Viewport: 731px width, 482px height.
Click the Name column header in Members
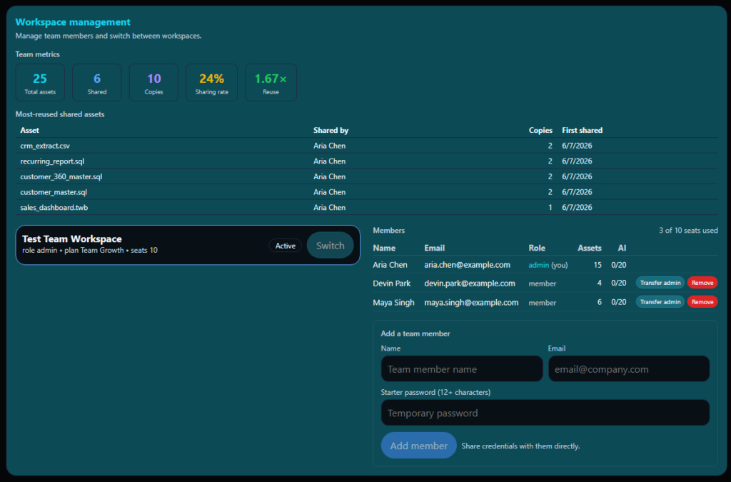pos(384,248)
